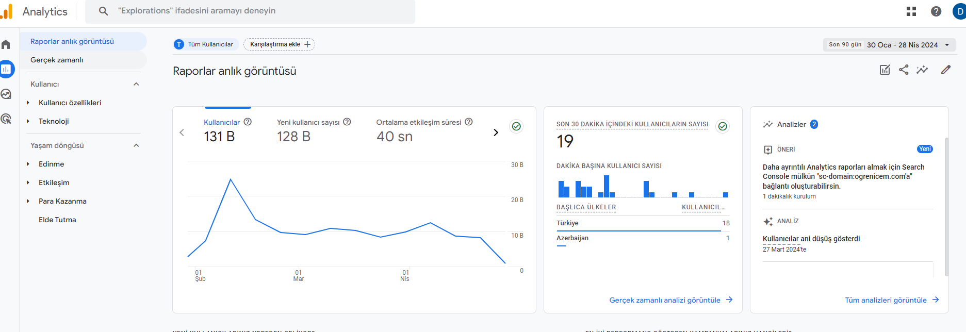Screen dimensions: 966x332
Task: Click the green check on users card
Action: coord(516,126)
